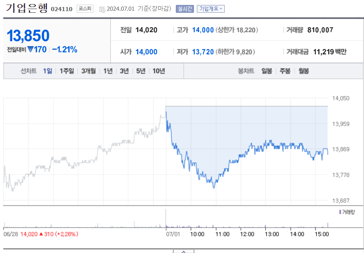Screen dimensions: 364x253
Task: Click the 고가 value 14,000
Action: (x=203, y=30)
